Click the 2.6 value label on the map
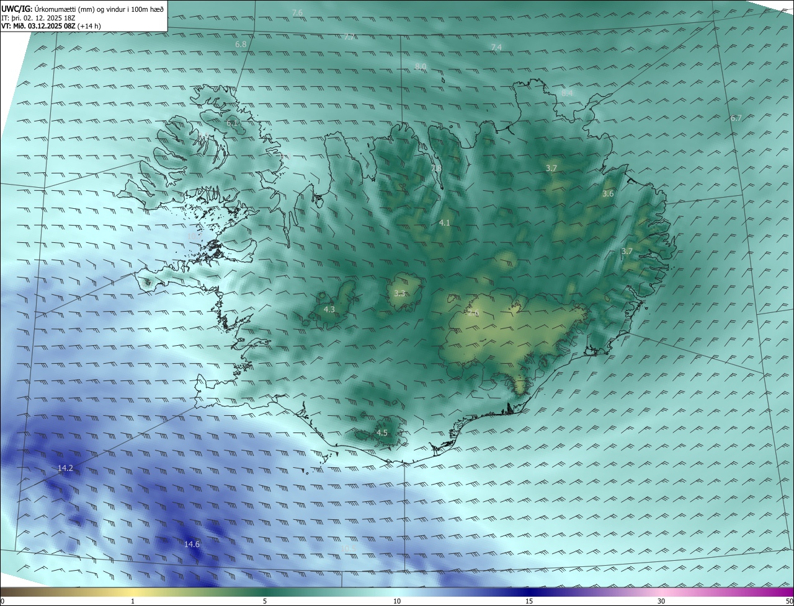This screenshot has height=606, width=794. click(x=473, y=314)
